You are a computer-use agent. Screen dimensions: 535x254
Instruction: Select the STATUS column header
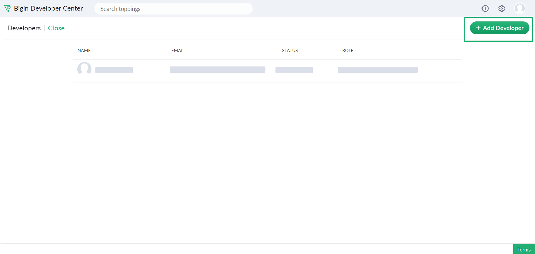click(x=290, y=51)
